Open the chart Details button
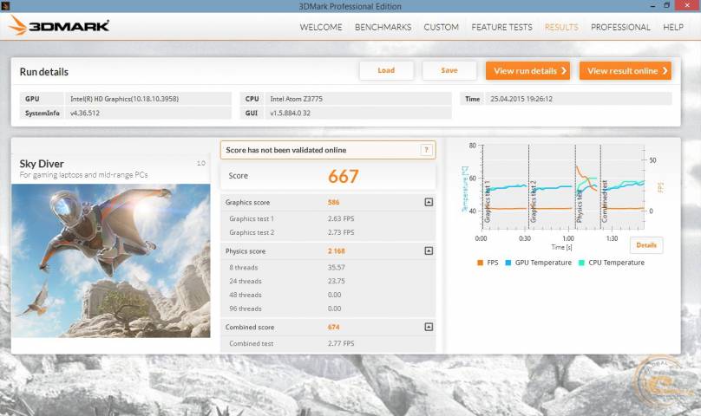 (646, 245)
